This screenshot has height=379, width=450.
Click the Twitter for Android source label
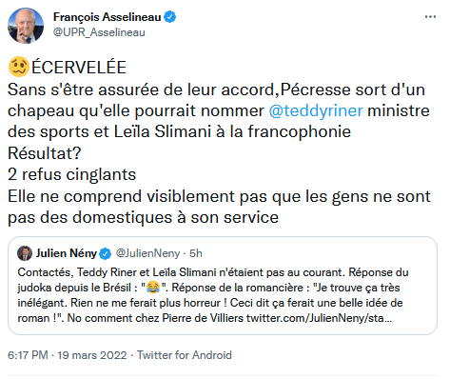pyautogui.click(x=185, y=355)
